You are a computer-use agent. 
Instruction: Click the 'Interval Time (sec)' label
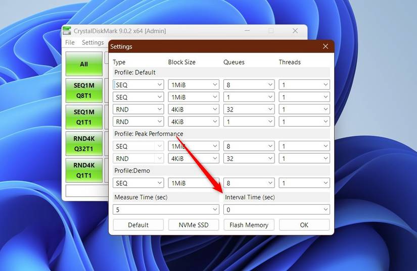[x=250, y=197]
